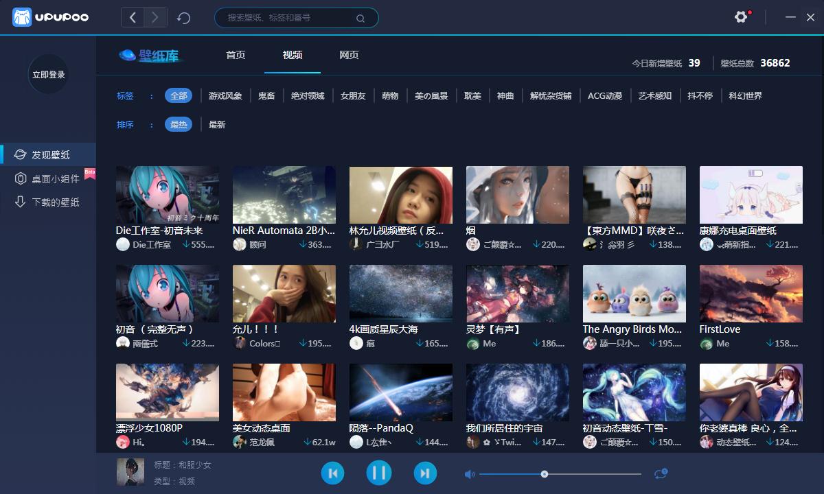Open the settings gear icon
The image size is (824, 494).
click(x=740, y=15)
